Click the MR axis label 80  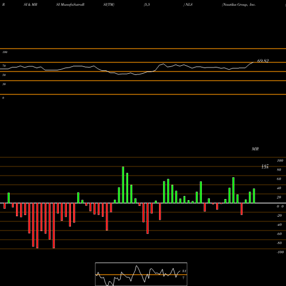279,170
